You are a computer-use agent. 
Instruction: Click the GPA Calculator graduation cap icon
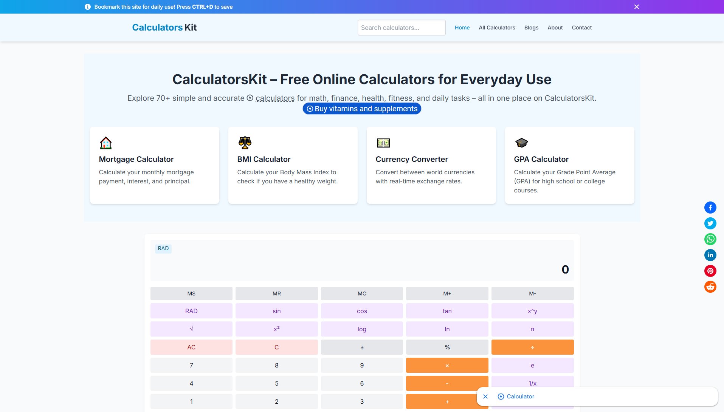[521, 143]
